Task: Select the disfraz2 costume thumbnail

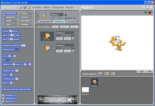Action: pos(47,49)
